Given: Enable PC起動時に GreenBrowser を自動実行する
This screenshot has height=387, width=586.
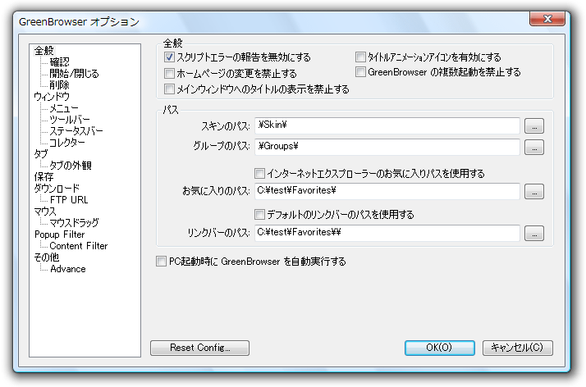Looking at the screenshot, I should point(161,262).
